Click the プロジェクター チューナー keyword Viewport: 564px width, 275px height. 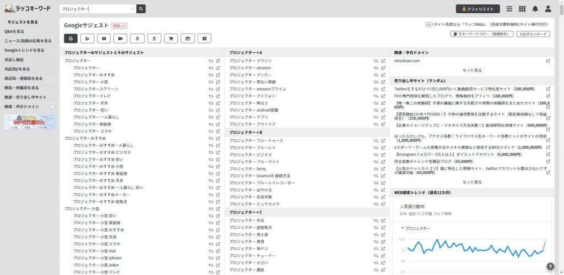coord(252,256)
